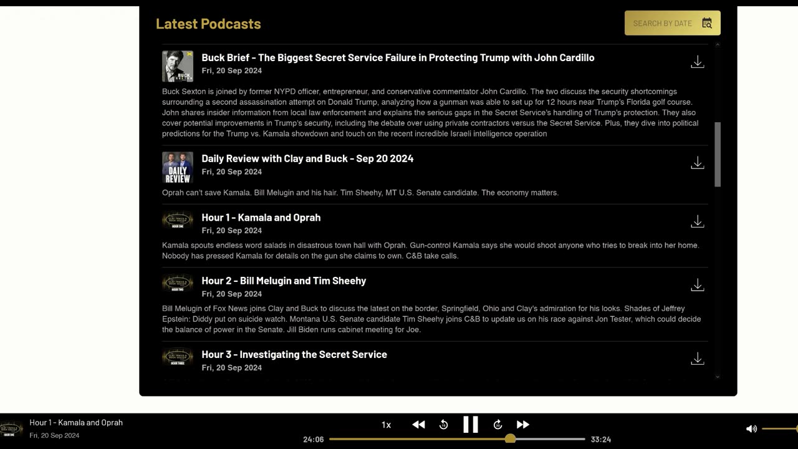Download the Buck Brief John Cardillo episode
Image resolution: width=798 pixels, height=449 pixels.
click(x=698, y=62)
